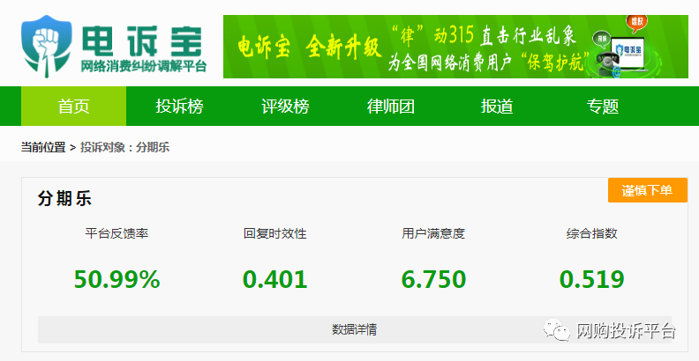Viewport: 699px width, 361px height.
Task: Open the 投诉榜 nav tab
Action: click(x=179, y=107)
